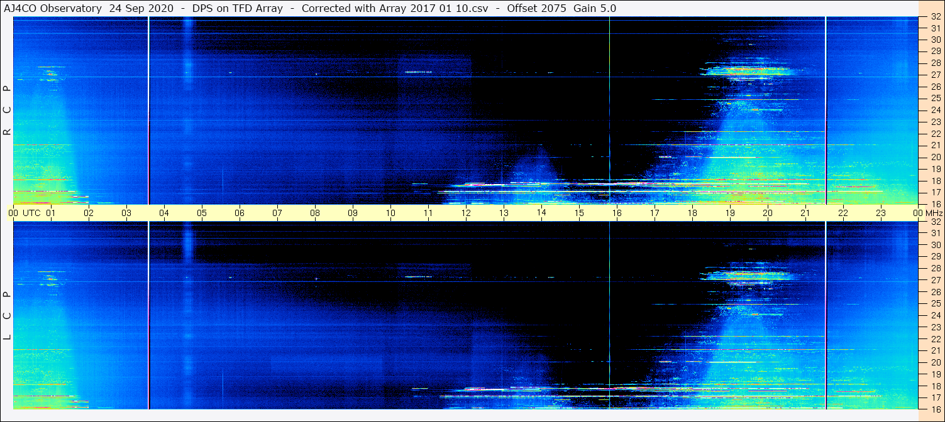Select the 'UTC' label on the time axis

[x=31, y=213]
